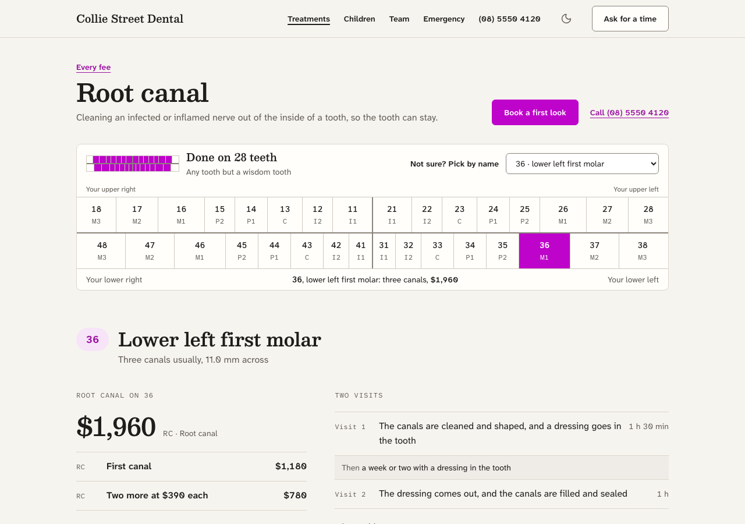This screenshot has width=745, height=524.
Task: Click the highlighted tooth 36 cell
Action: pos(545,251)
